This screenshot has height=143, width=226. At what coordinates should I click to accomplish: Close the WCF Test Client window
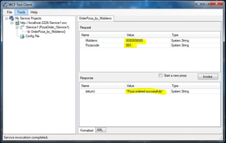217,3
